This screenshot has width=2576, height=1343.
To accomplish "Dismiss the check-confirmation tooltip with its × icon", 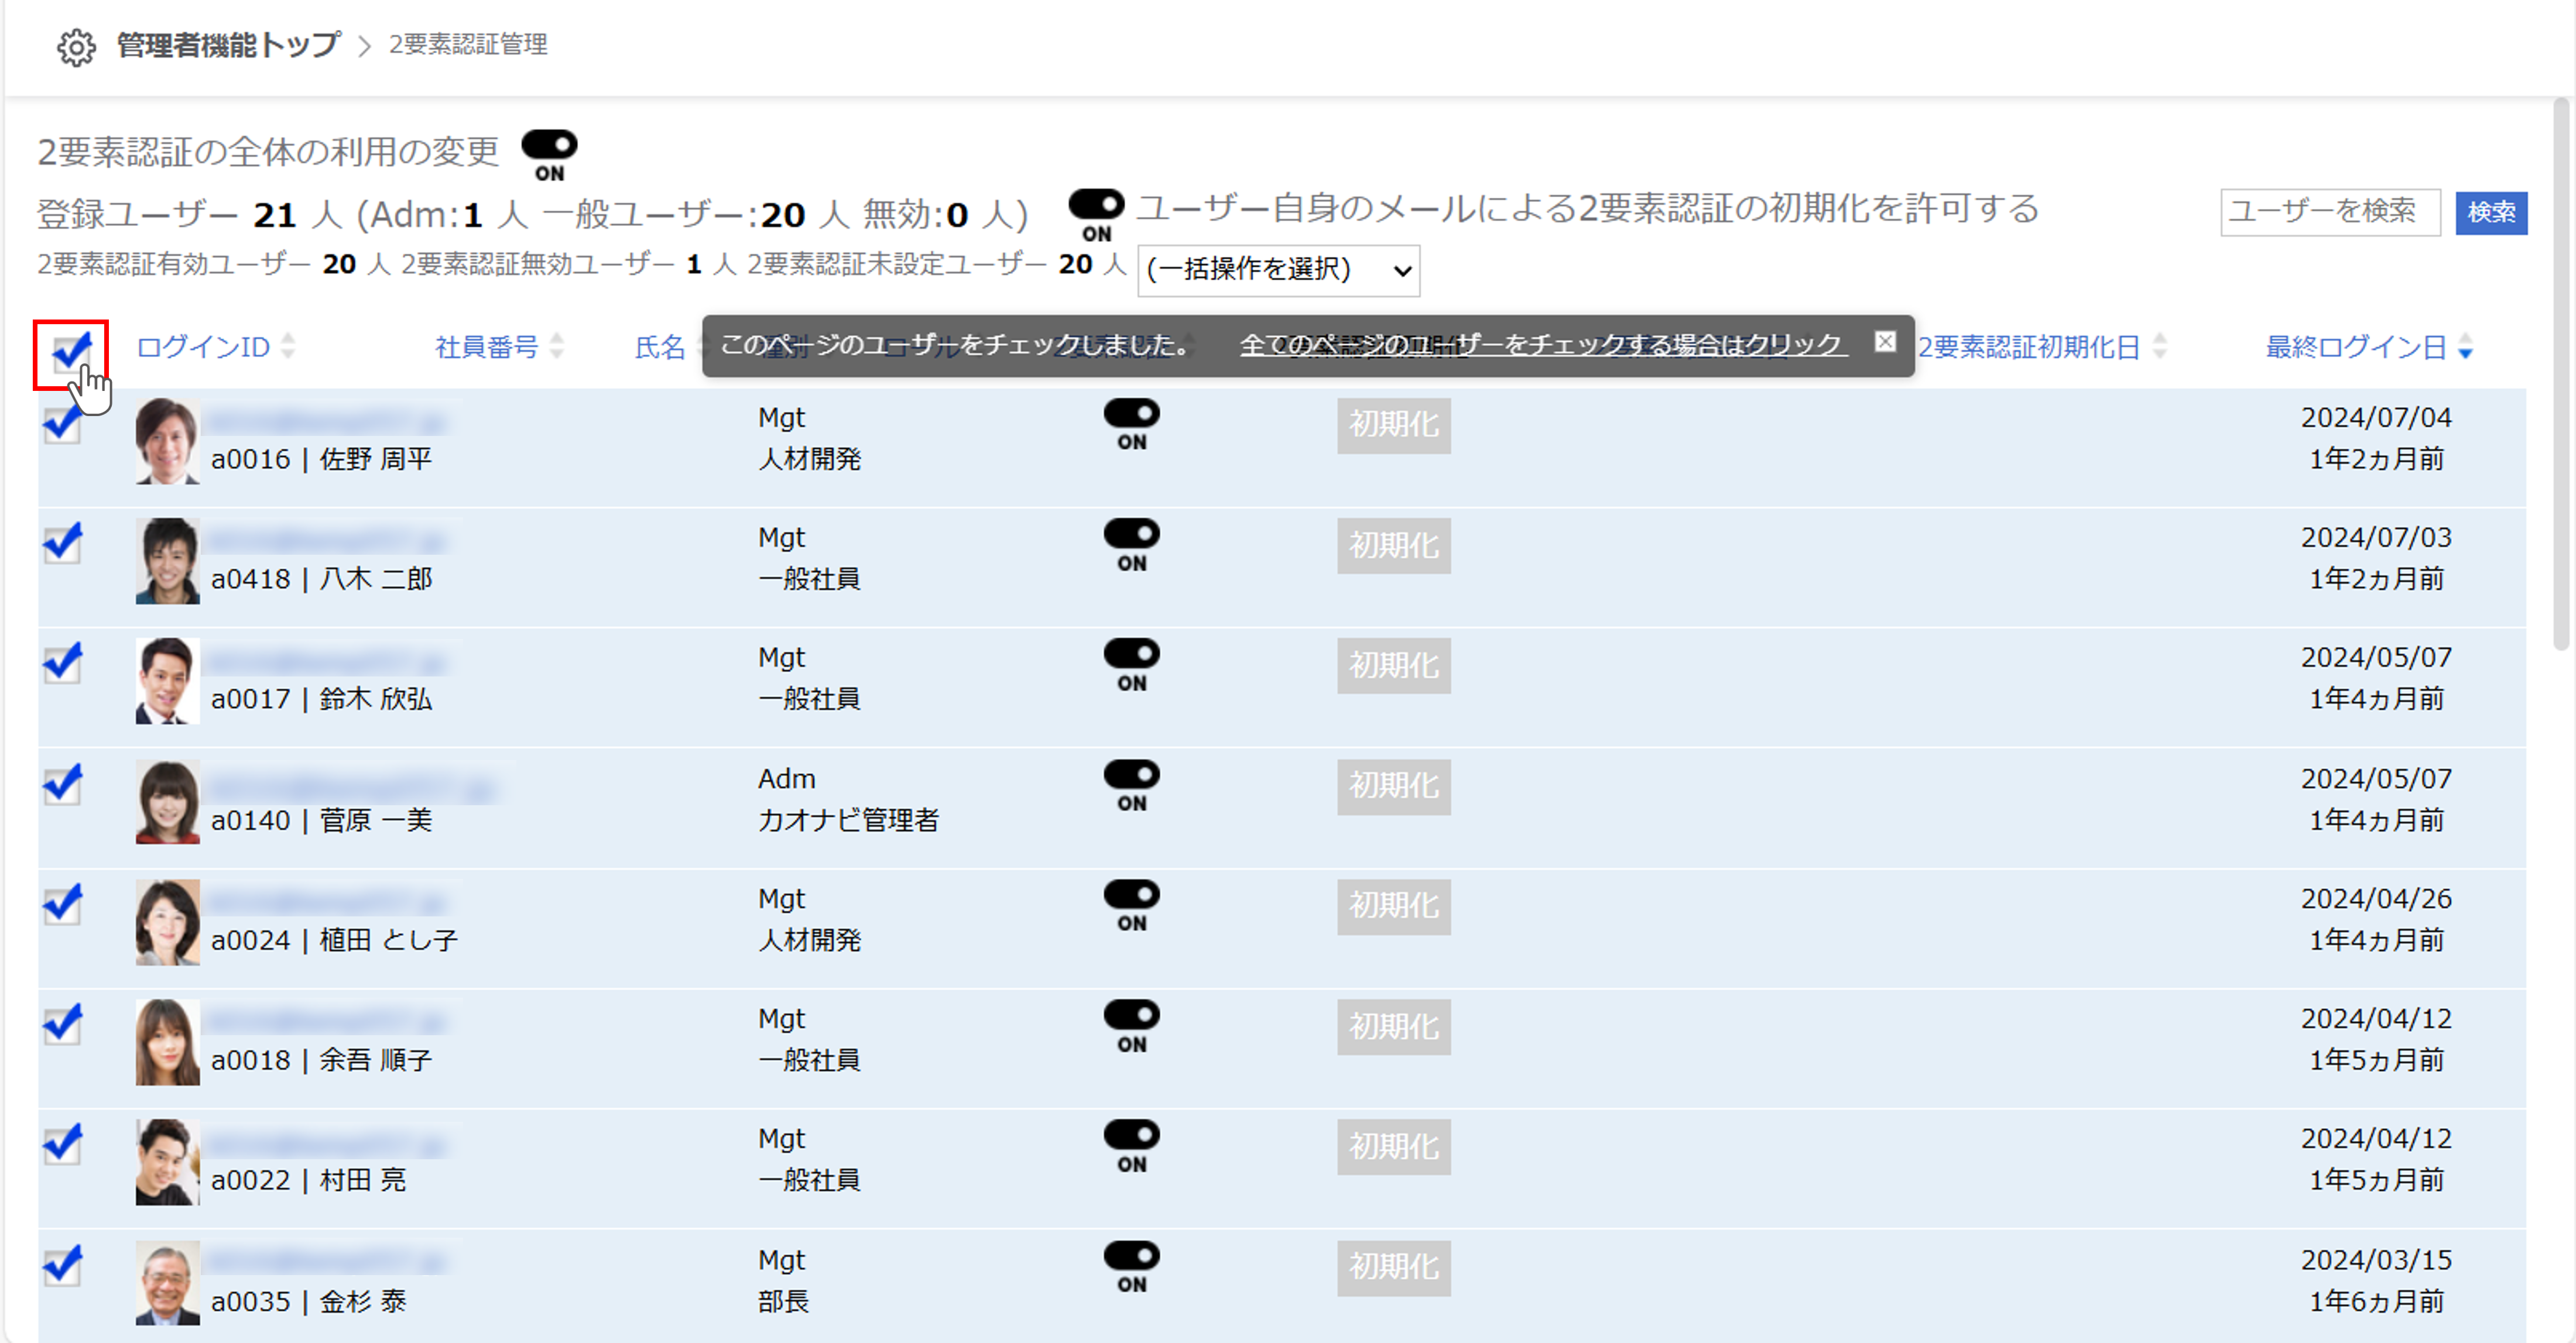I will tap(1886, 342).
